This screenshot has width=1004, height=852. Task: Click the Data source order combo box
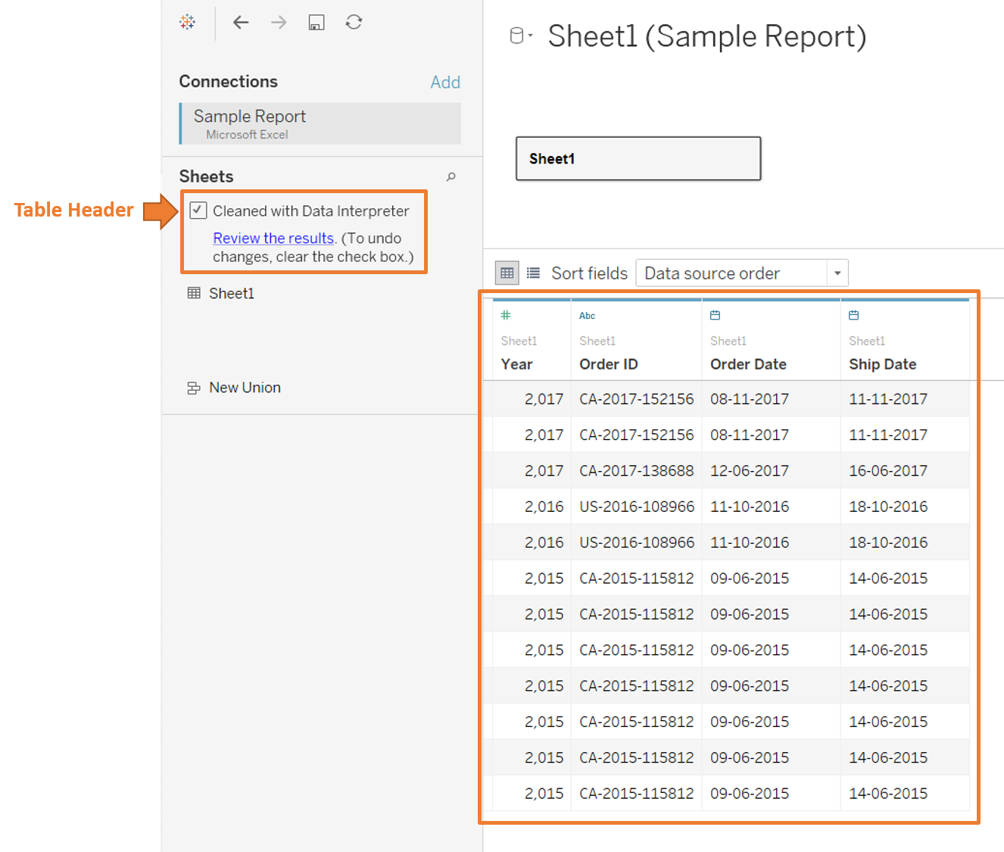[x=742, y=273]
